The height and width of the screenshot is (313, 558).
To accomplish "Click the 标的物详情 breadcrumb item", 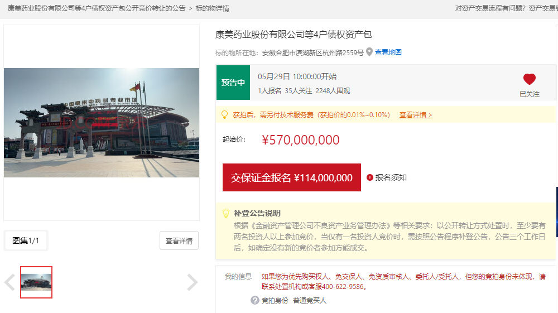I will click(213, 8).
